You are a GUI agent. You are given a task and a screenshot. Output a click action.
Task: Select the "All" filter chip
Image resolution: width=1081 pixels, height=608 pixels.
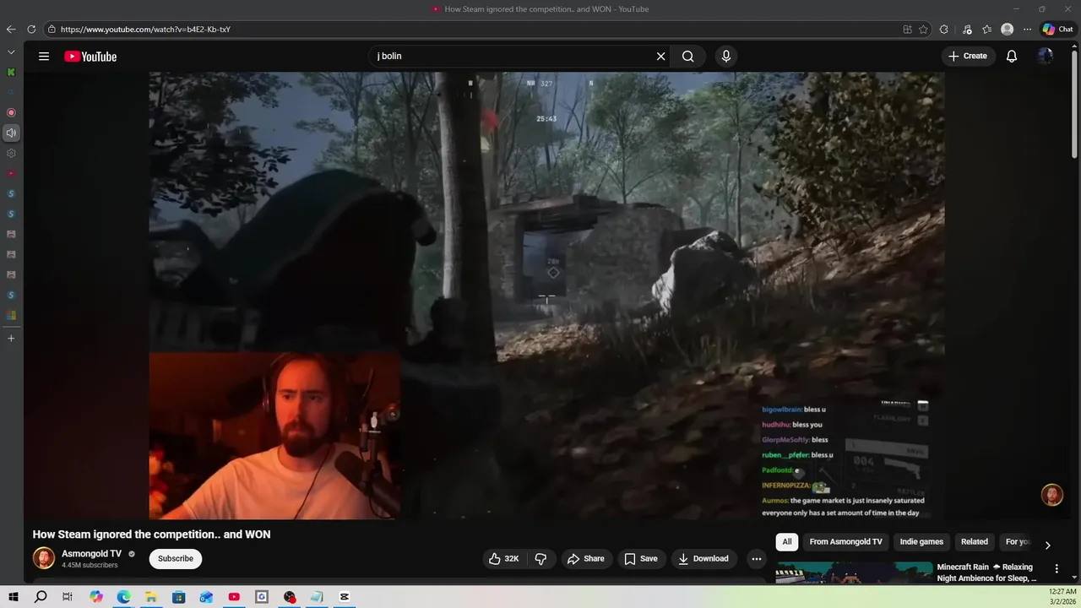point(787,542)
